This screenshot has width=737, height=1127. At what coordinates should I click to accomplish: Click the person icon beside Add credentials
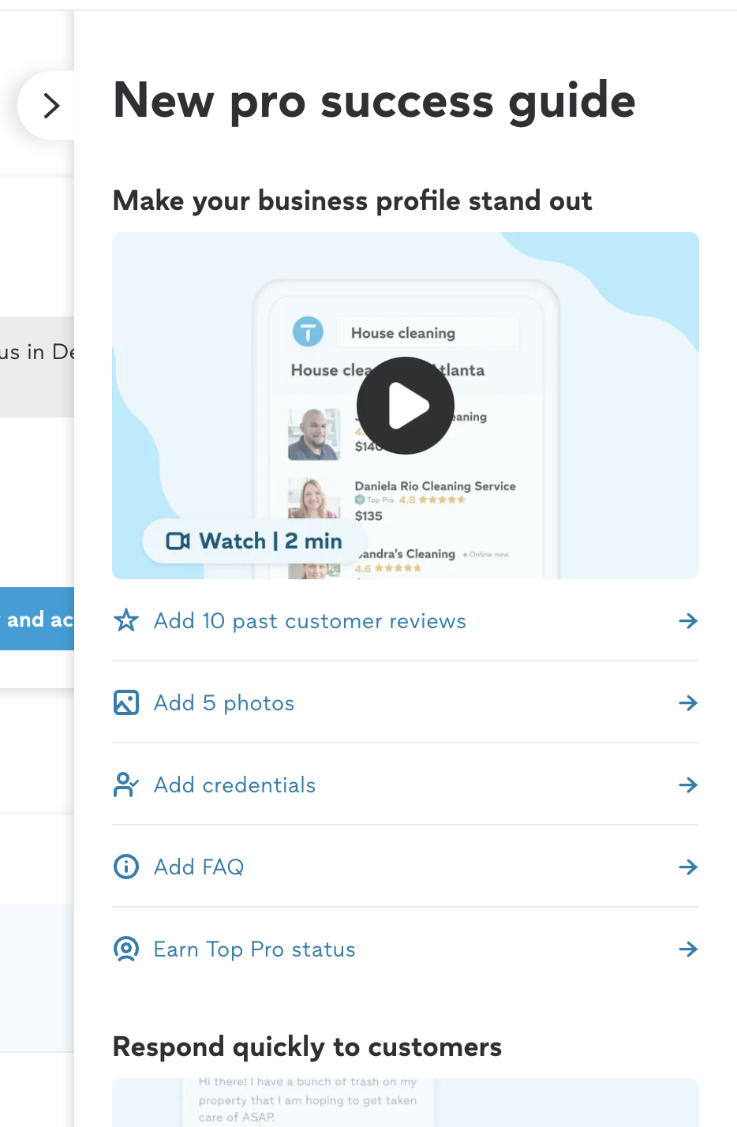tap(125, 784)
